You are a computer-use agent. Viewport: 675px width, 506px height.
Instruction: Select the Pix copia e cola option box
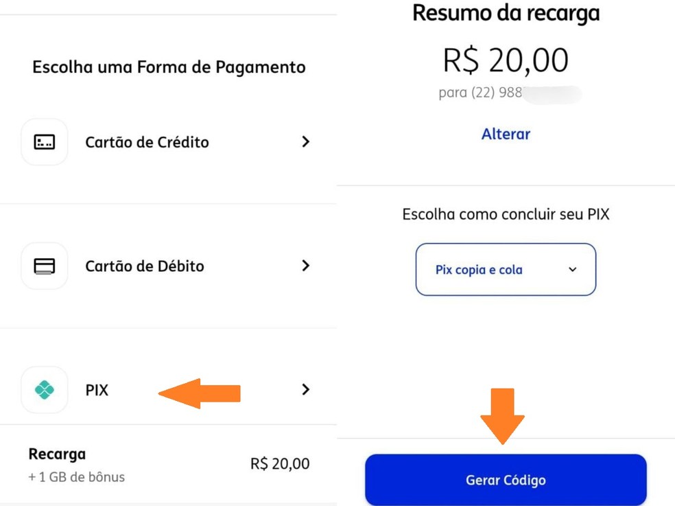pos(506,270)
